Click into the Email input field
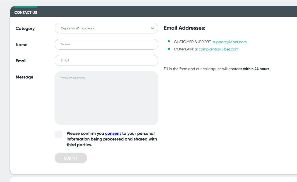This screenshot has height=182, width=297. point(106,60)
